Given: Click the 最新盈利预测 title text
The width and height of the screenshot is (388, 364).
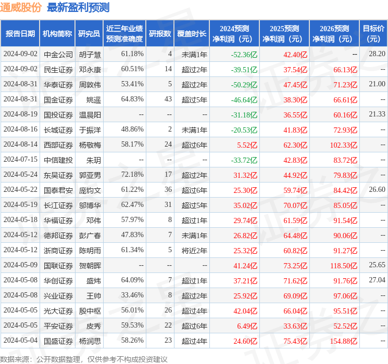Looking at the screenshot, I should click(78, 7).
